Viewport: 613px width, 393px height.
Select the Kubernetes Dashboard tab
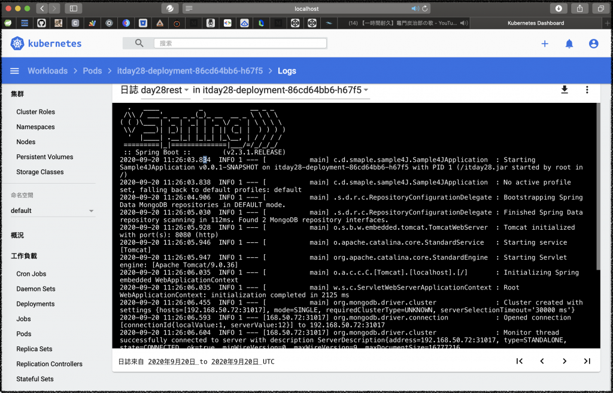pyautogui.click(x=536, y=23)
